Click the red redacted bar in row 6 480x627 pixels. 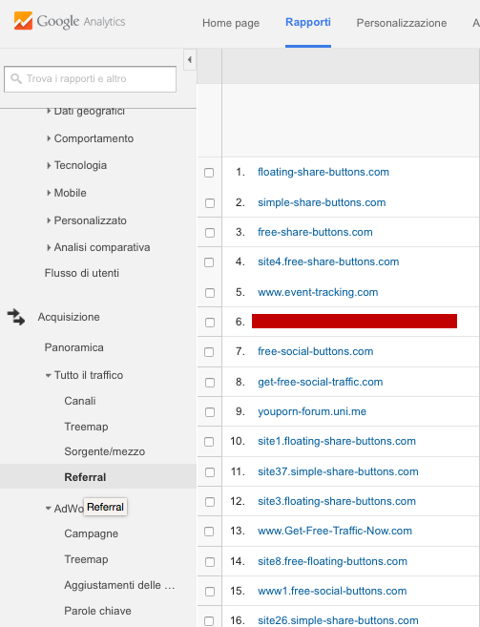(x=354, y=321)
